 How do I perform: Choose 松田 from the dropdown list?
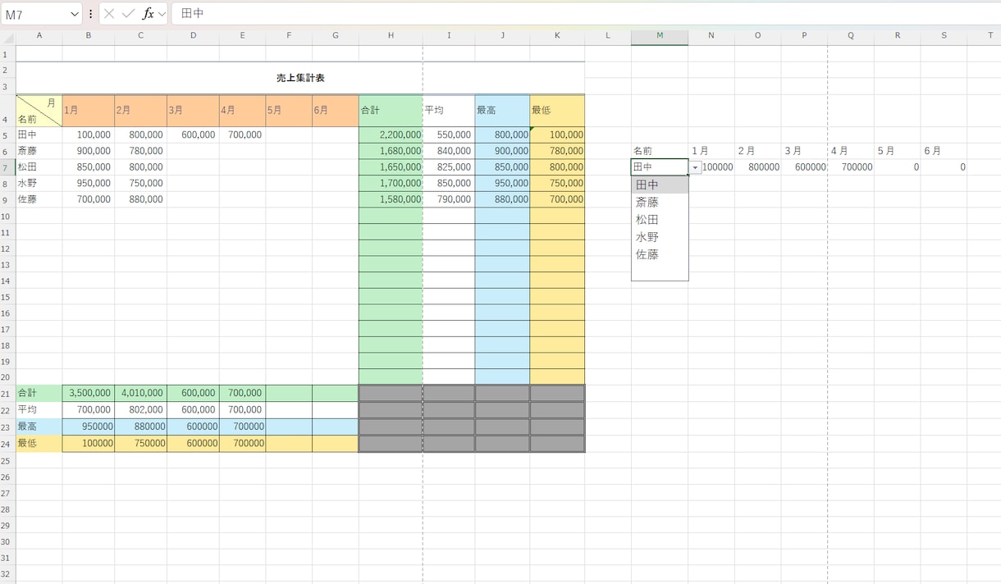[x=660, y=220]
